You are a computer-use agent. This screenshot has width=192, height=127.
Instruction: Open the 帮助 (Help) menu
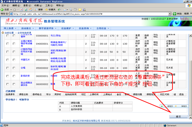click(x=60, y=5)
